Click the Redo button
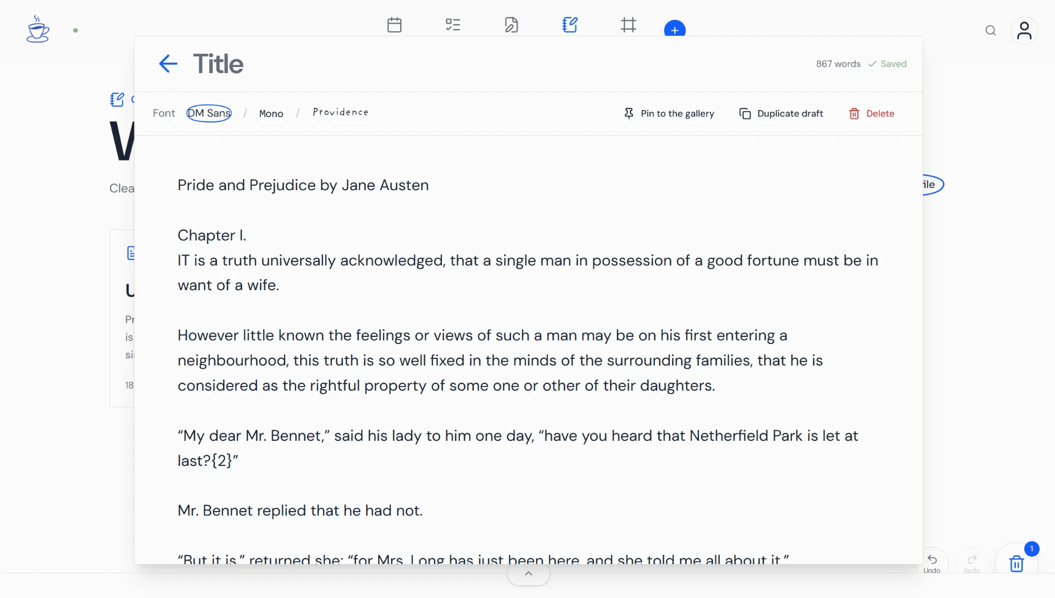Image resolution: width=1055 pixels, height=598 pixels. click(972, 563)
